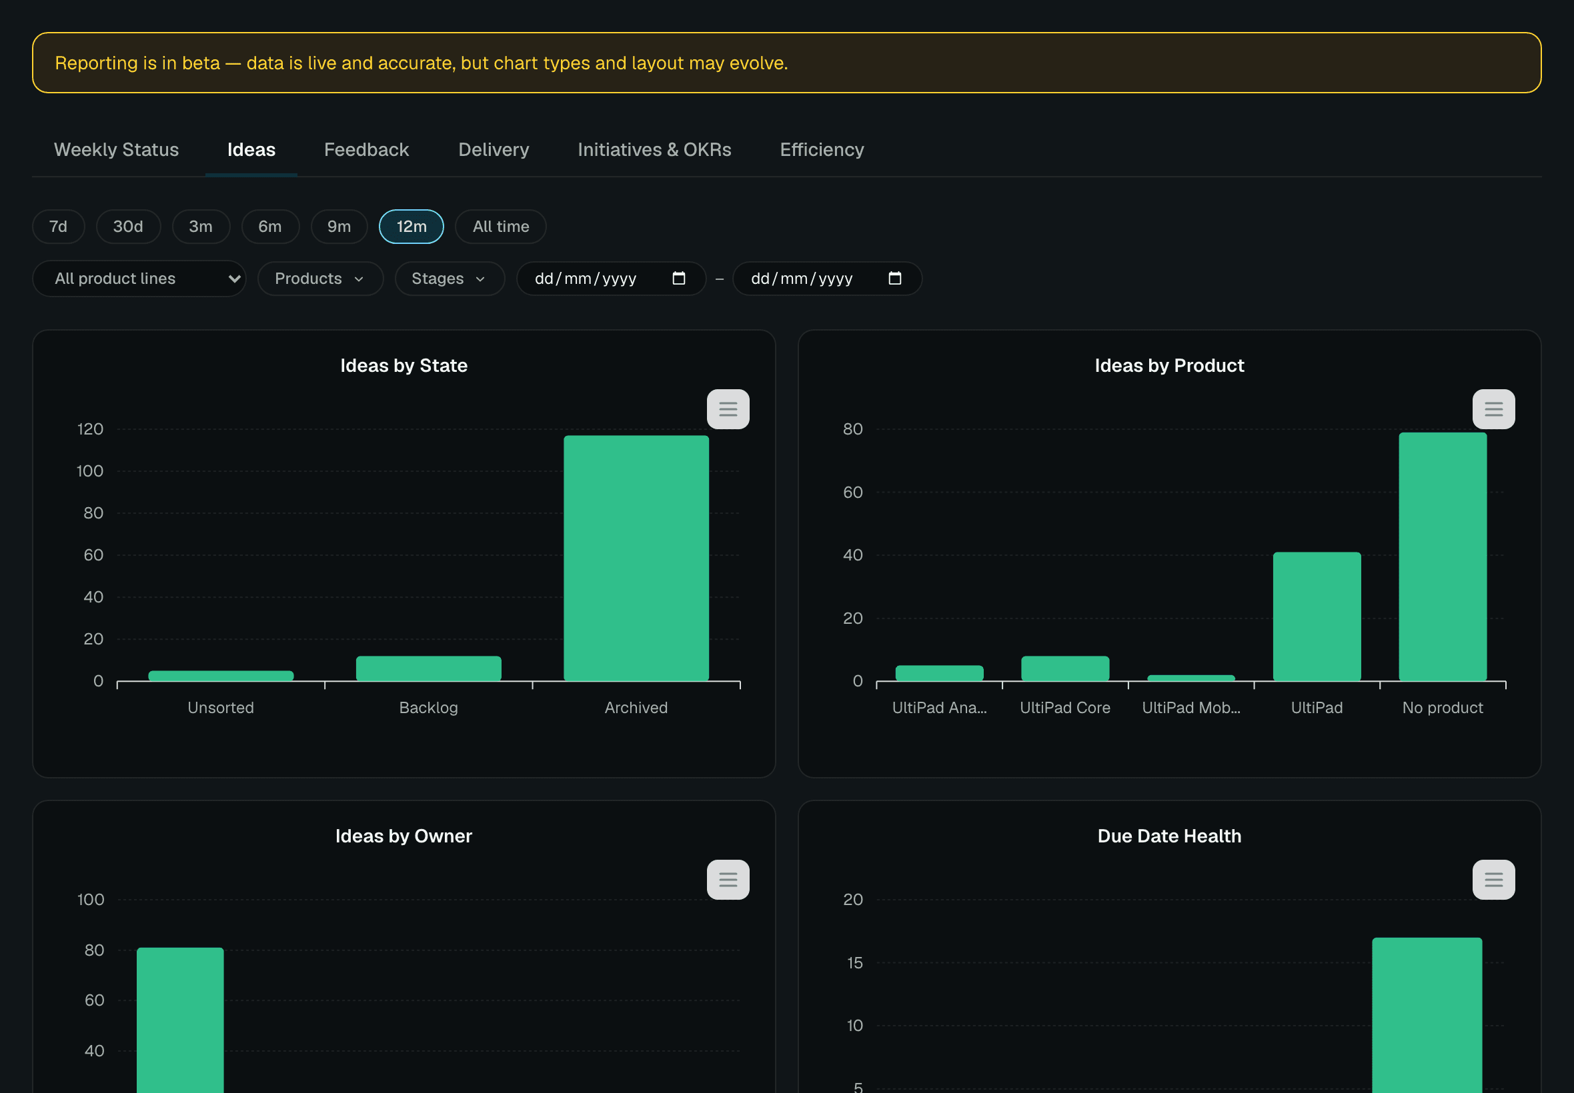This screenshot has width=1574, height=1093.
Task: Click the 'Ideas by Owner' chart title
Action: [404, 836]
